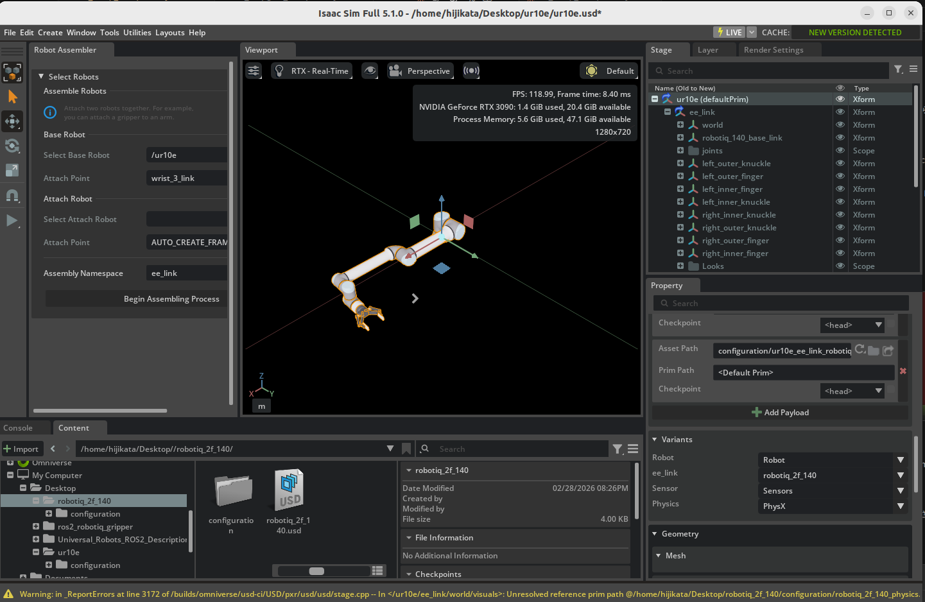Open the Utilities menu
Viewport: 925px width, 602px height.
[x=137, y=33]
